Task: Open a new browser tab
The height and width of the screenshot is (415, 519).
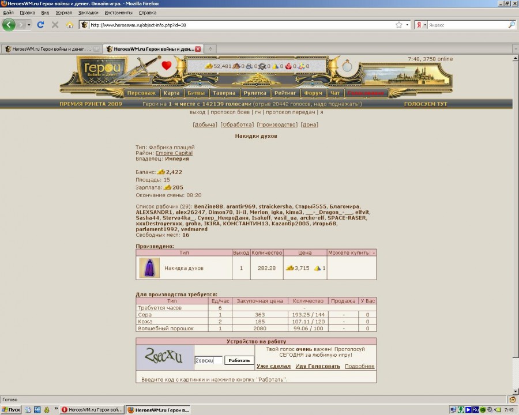Action: coord(210,49)
